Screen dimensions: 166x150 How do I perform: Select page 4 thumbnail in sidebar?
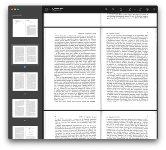point(25,108)
